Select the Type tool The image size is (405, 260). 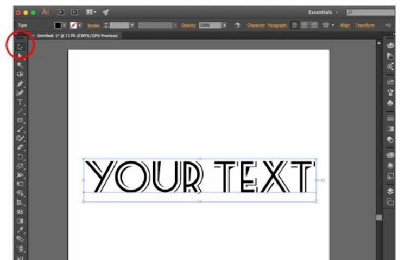pos(20,102)
